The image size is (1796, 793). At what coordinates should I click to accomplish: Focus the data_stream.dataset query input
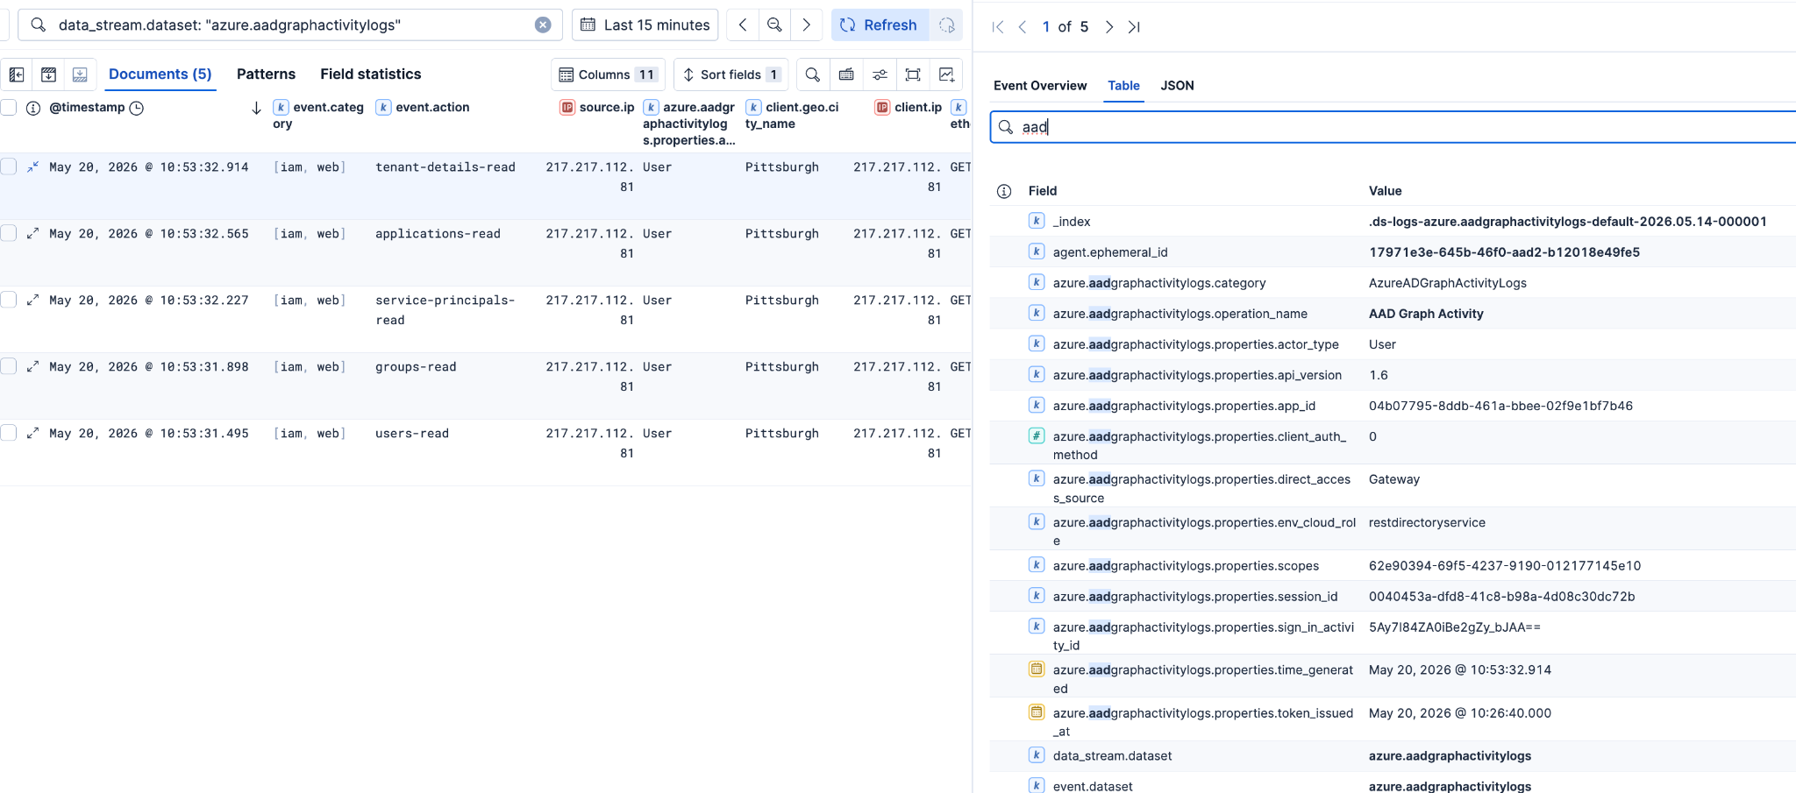(x=289, y=25)
